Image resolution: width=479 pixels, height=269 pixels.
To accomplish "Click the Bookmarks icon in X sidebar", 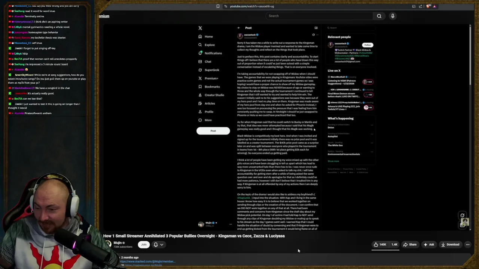I will coord(200,87).
